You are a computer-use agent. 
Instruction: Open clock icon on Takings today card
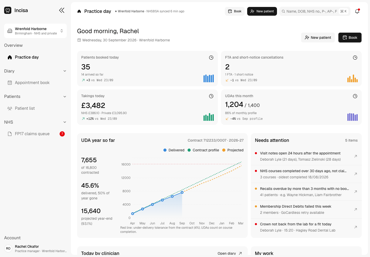coord(211,96)
